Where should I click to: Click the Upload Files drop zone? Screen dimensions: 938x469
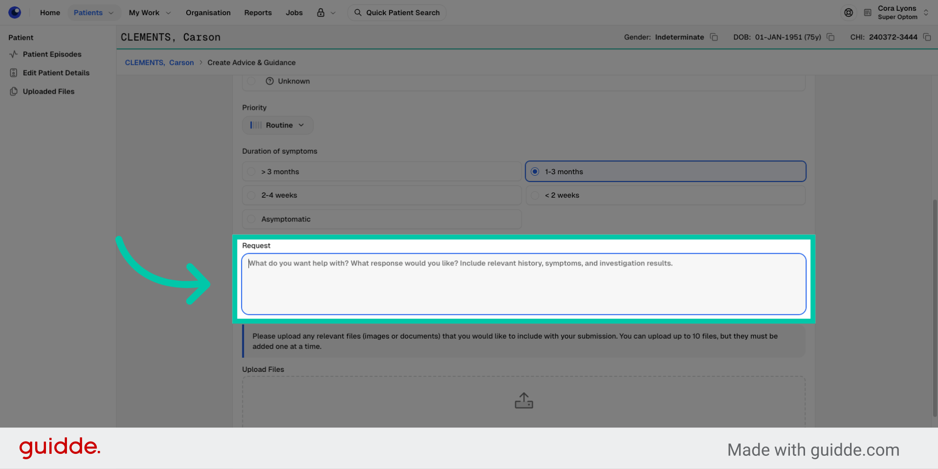[x=524, y=402]
